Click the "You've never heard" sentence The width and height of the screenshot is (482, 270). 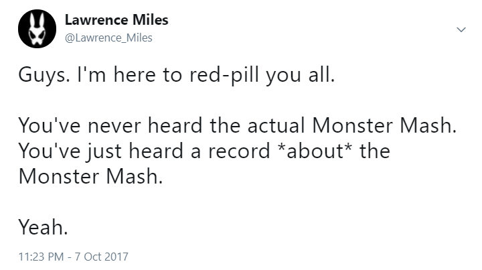pos(237,125)
